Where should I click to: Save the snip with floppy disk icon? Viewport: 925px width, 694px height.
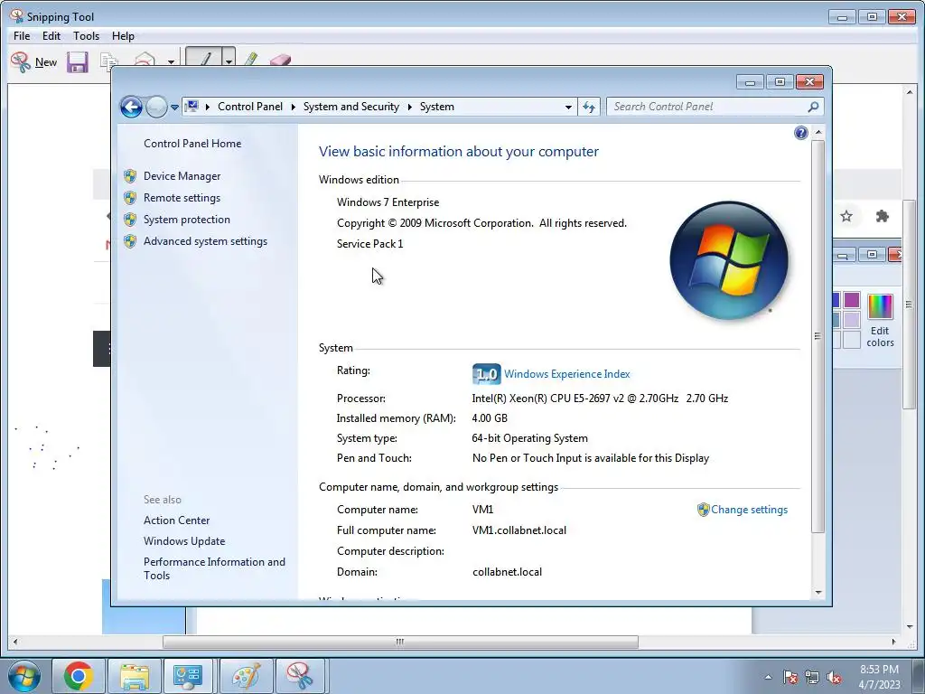point(78,62)
